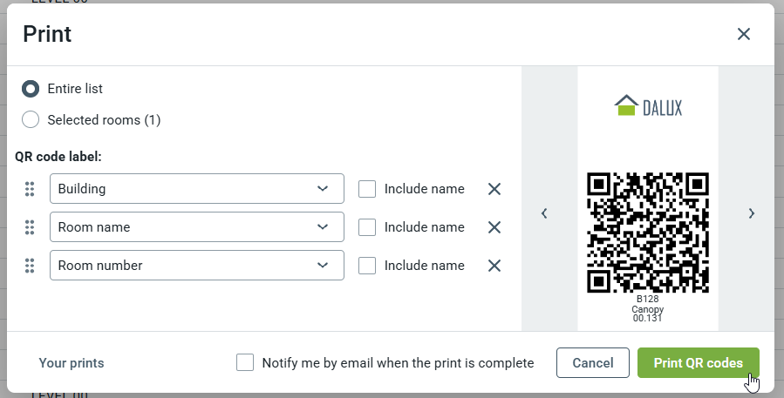Remove the Building label row

[494, 189]
